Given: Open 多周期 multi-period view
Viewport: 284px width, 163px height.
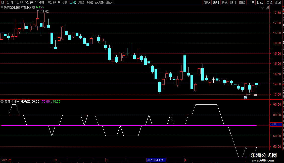Looking at the screenshot, I should tap(100, 2).
